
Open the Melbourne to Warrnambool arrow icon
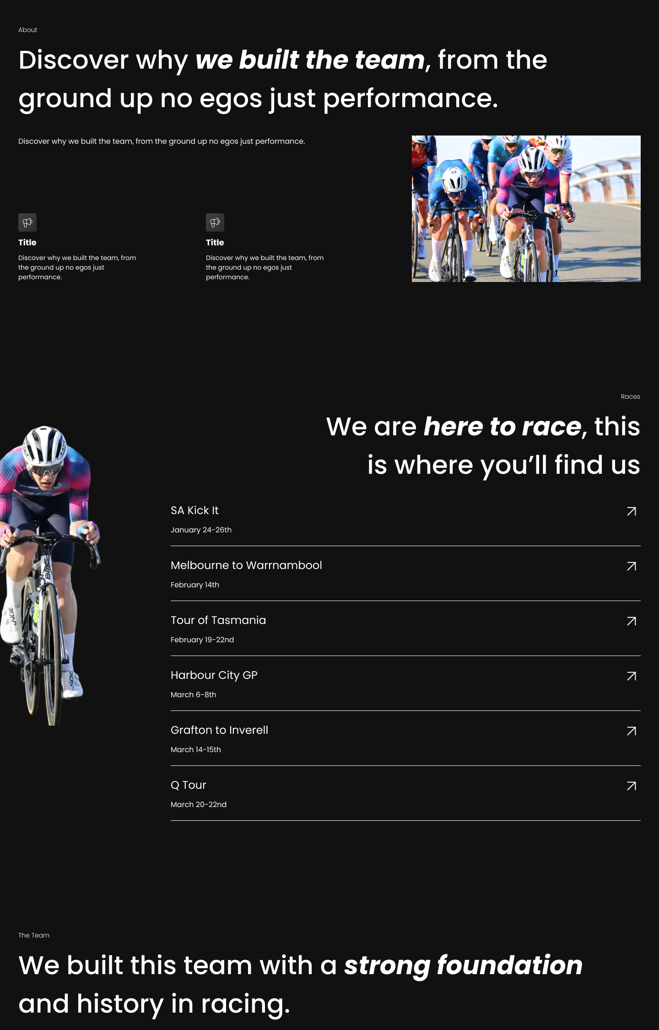(x=632, y=566)
